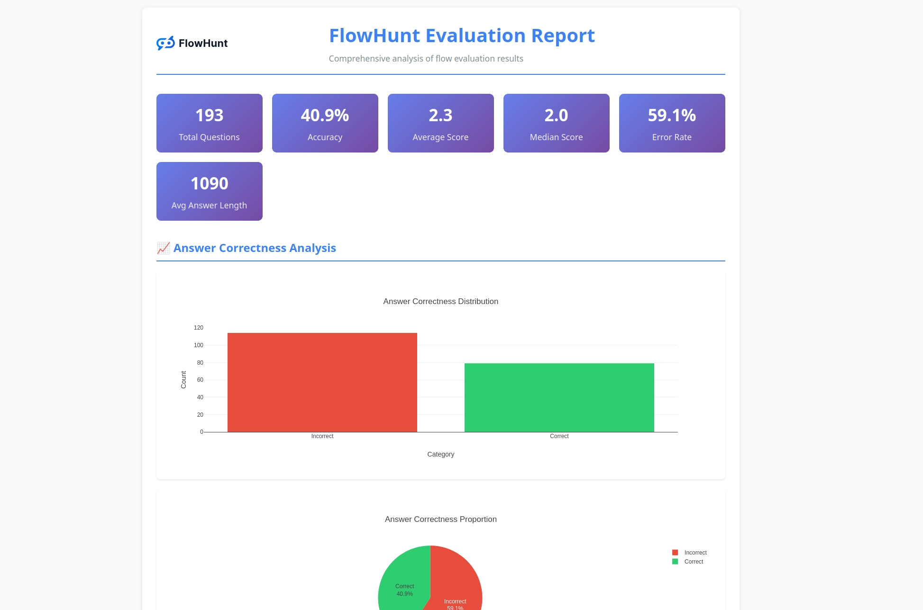Click the FlowHunt logo icon
Image resolution: width=923 pixels, height=610 pixels.
(x=165, y=43)
